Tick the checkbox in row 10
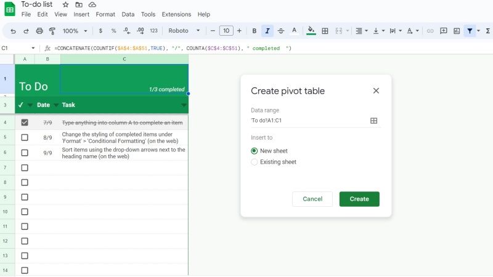 (x=25, y=212)
